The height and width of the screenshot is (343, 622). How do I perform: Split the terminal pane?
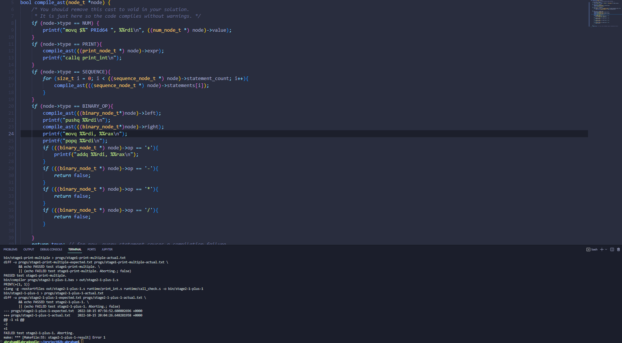pos(612,250)
